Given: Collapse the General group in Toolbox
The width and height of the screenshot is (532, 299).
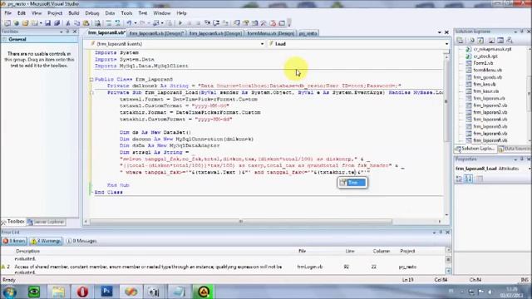Looking at the screenshot, I should 4,39.
